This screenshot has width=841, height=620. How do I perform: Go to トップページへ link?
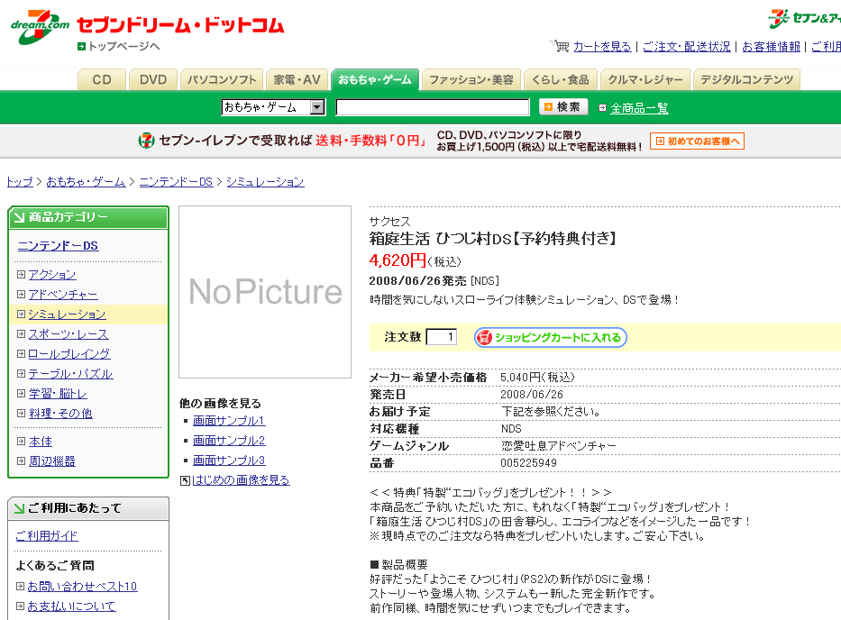(x=123, y=47)
